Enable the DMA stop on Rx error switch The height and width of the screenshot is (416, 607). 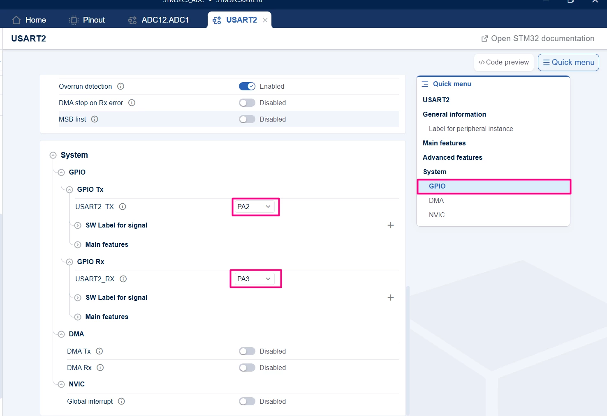pos(247,103)
